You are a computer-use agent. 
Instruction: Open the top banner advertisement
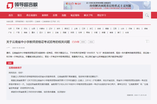[107, 5]
